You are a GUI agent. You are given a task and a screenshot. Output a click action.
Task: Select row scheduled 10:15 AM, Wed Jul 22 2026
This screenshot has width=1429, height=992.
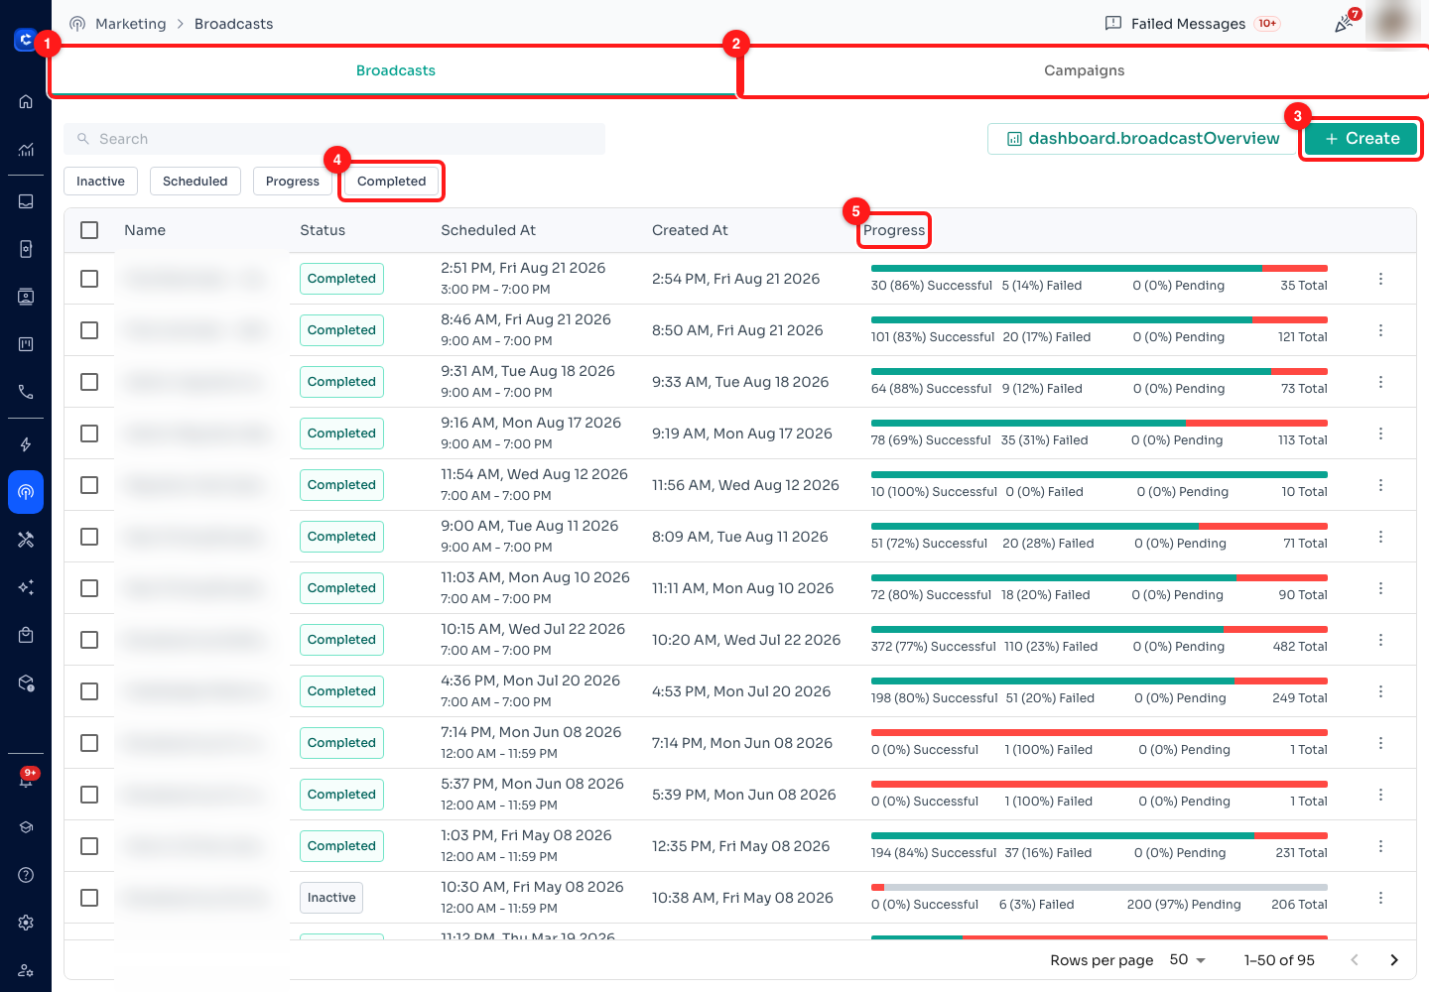(x=89, y=640)
